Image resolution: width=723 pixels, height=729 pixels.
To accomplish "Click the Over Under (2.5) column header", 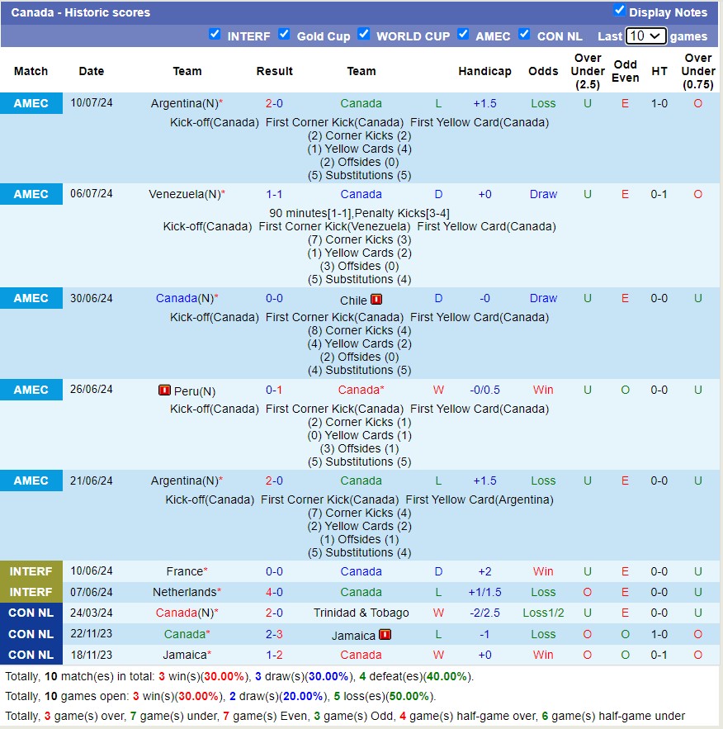I will coord(587,71).
